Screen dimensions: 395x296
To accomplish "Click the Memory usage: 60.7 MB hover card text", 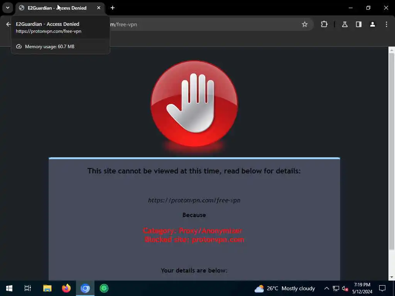I will 50,47.
